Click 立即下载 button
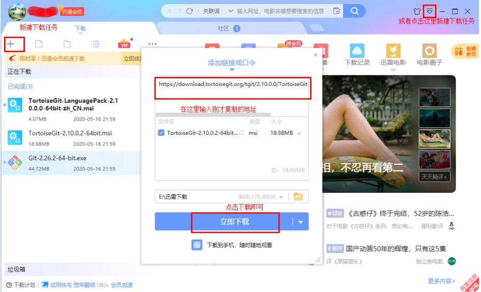Image resolution: width=481 pixels, height=292 pixels. point(235,222)
